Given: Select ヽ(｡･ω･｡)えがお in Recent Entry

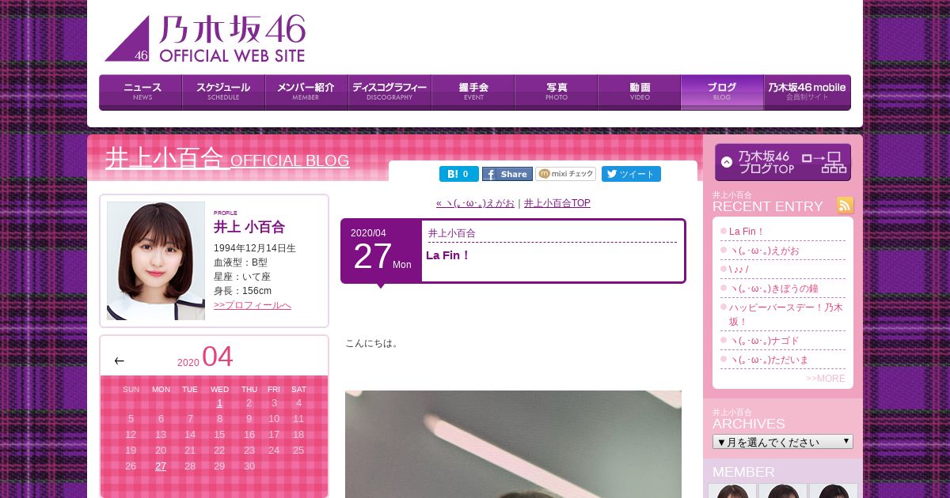Looking at the screenshot, I should pyautogui.click(x=764, y=251).
